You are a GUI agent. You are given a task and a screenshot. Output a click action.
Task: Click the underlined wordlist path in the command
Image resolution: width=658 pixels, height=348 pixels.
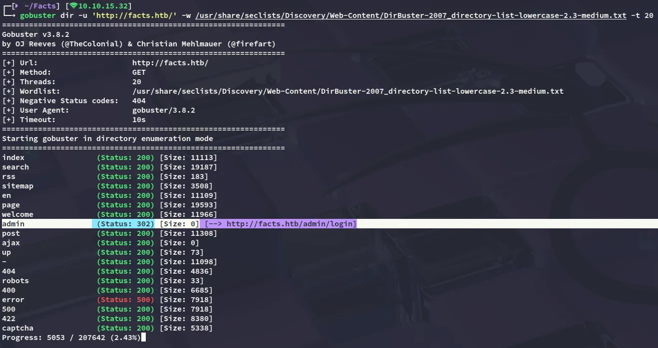pos(410,15)
